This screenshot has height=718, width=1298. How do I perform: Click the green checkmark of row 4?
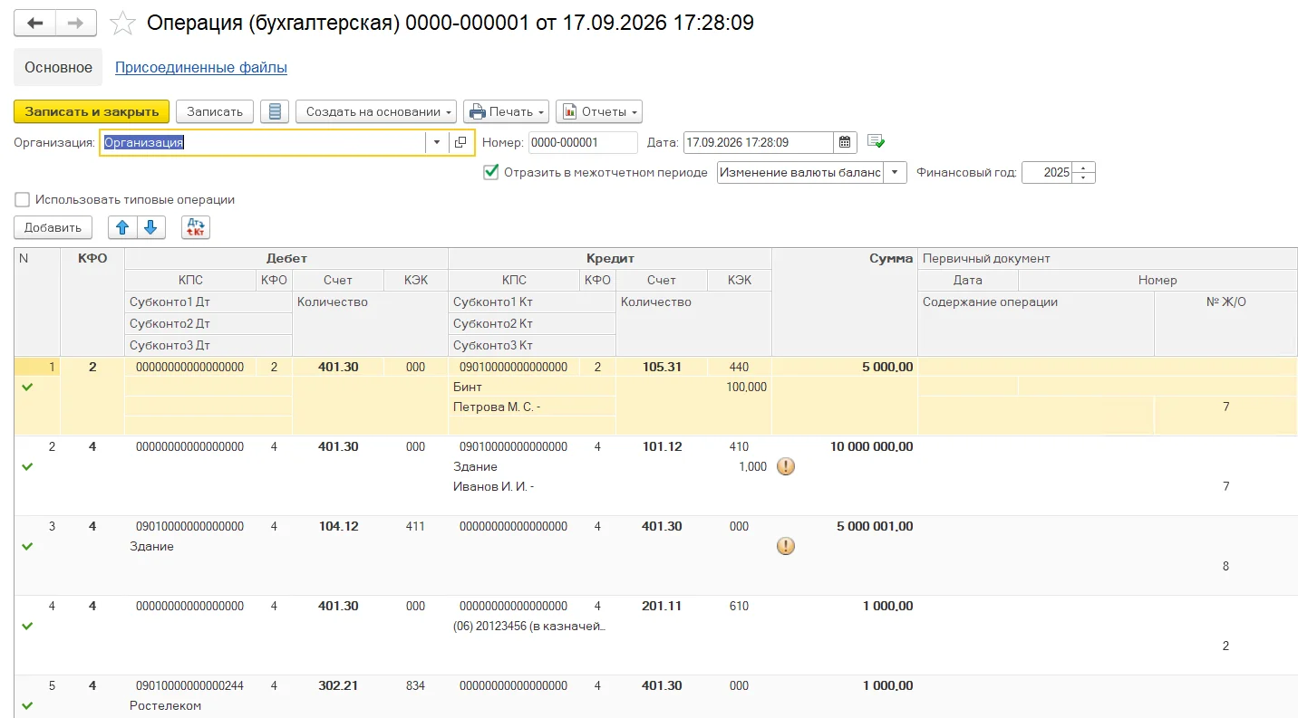[27, 626]
